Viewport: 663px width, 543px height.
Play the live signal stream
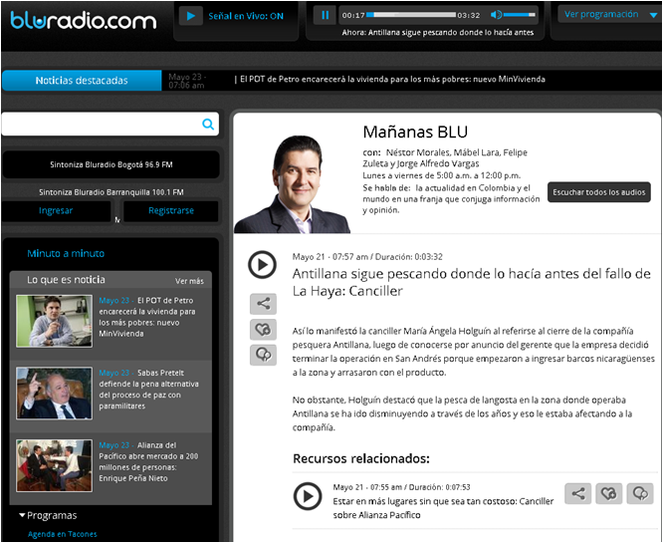pyautogui.click(x=191, y=16)
